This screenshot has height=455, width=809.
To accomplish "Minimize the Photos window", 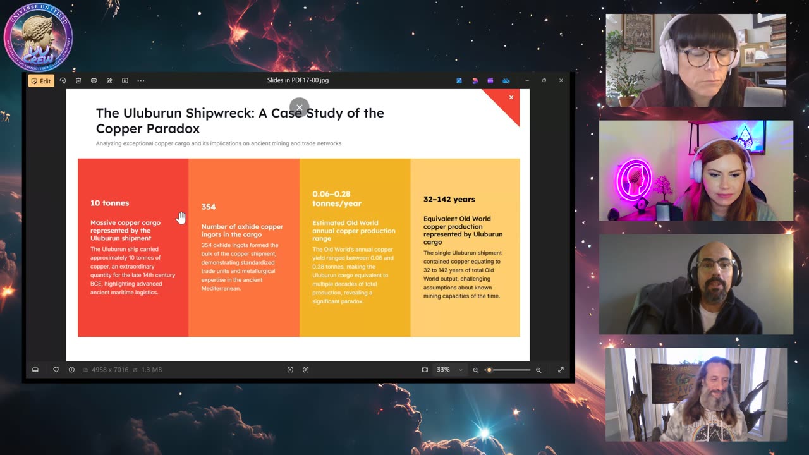I will click(527, 80).
